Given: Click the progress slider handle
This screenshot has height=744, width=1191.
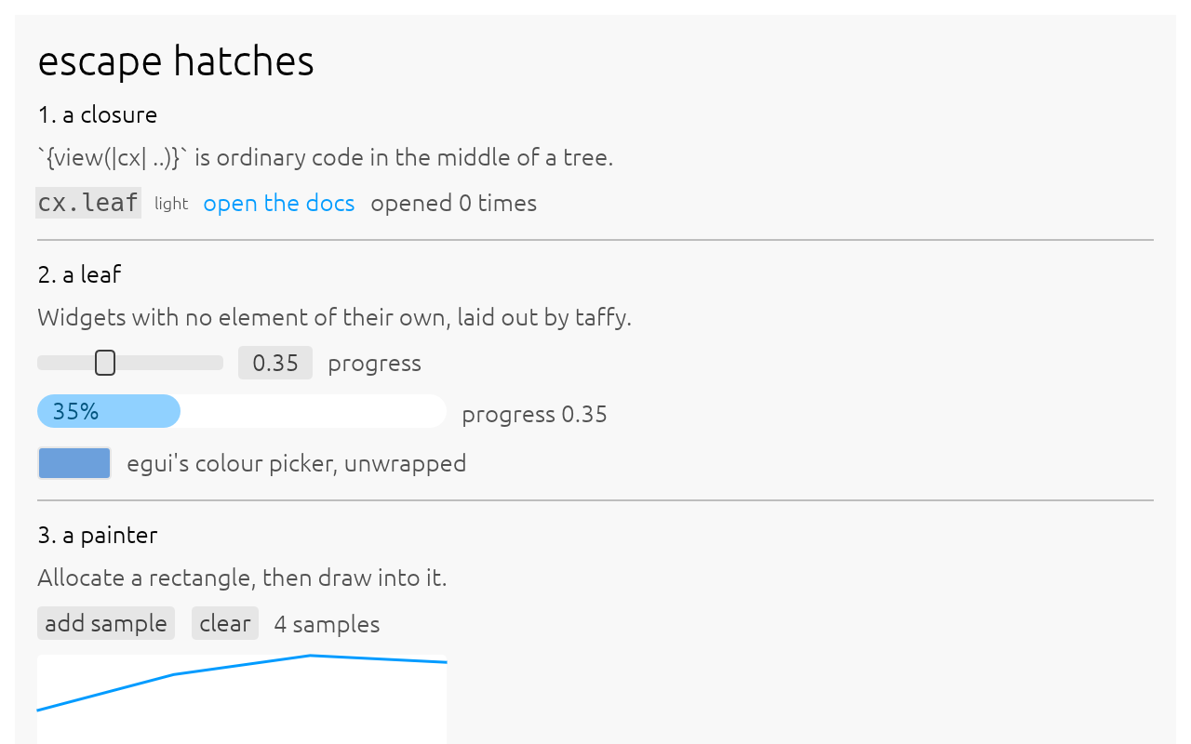Looking at the screenshot, I should click(x=105, y=363).
